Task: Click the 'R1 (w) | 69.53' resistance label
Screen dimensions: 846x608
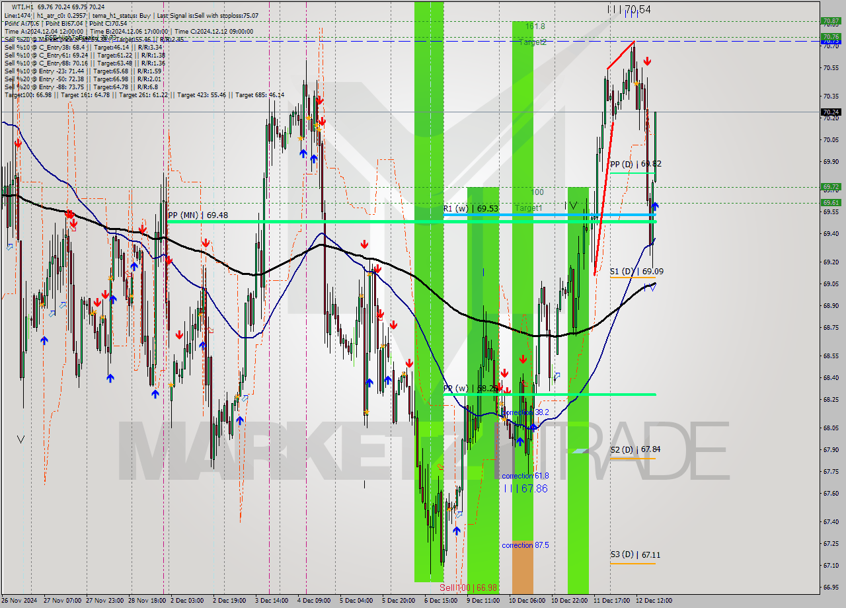Action: [471, 209]
